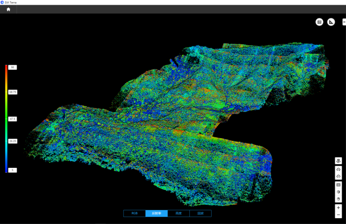Click the reflectivity color gradient bar
This screenshot has height=224, width=346.
[x=6, y=119]
